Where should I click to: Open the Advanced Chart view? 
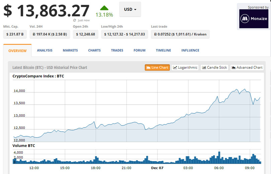[247, 68]
